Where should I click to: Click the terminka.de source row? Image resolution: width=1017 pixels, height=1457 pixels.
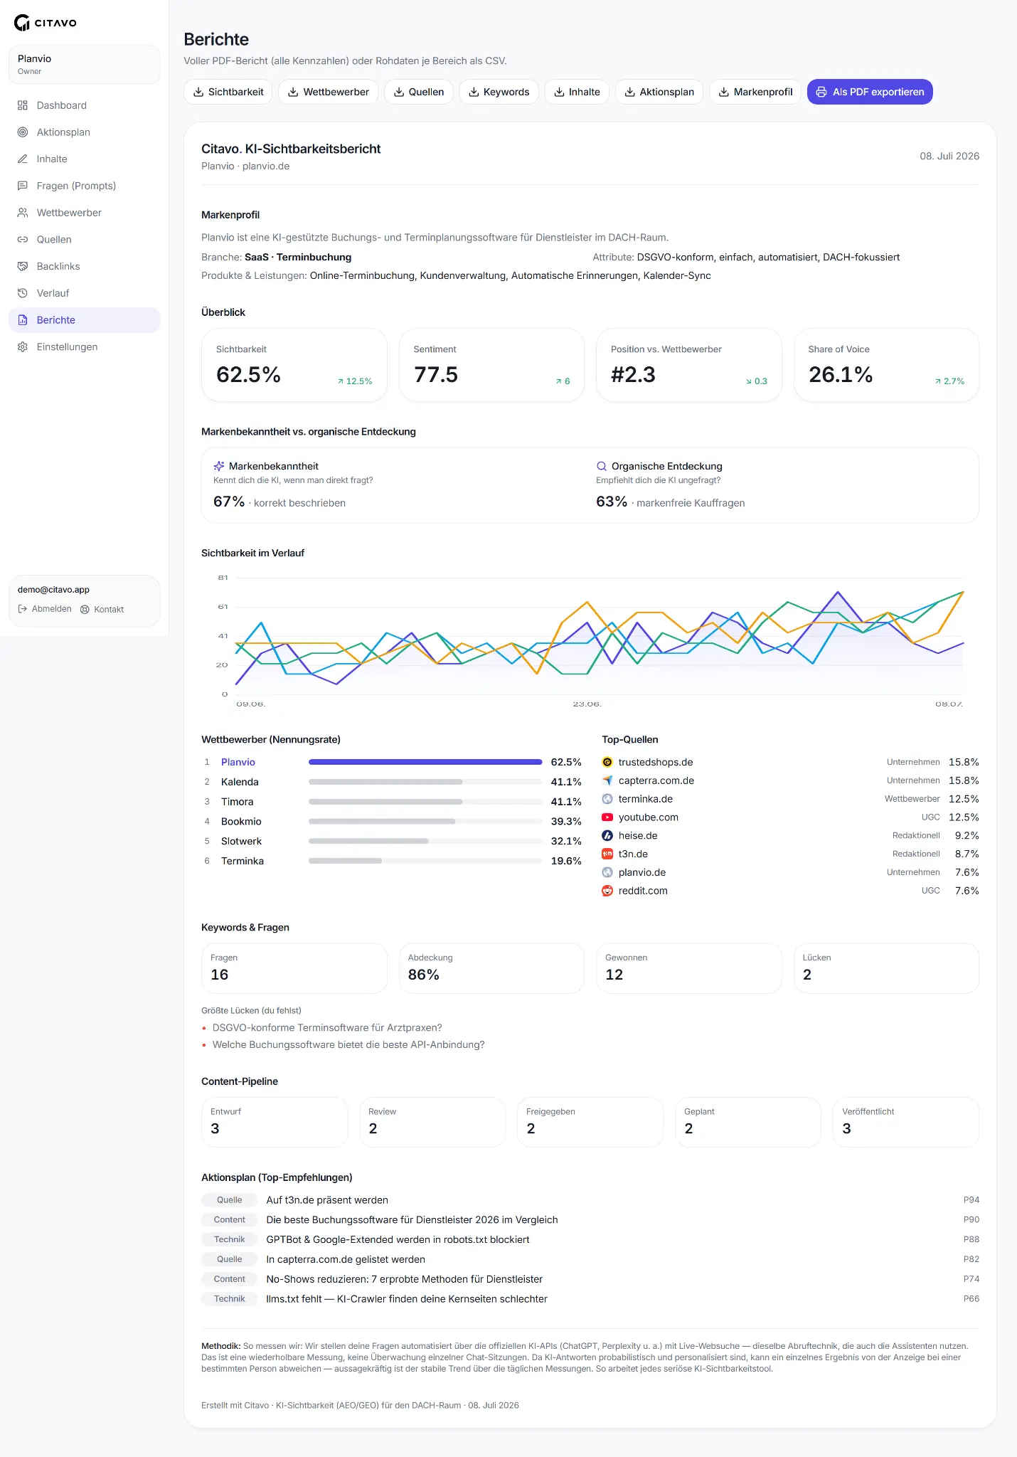(x=790, y=799)
